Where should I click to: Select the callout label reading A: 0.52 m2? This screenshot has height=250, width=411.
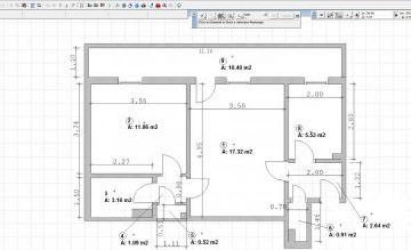click(x=204, y=242)
